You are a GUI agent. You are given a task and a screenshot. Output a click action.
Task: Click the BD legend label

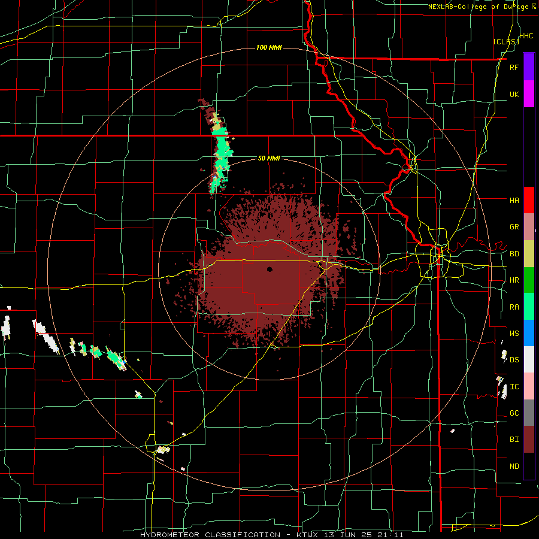(x=514, y=254)
